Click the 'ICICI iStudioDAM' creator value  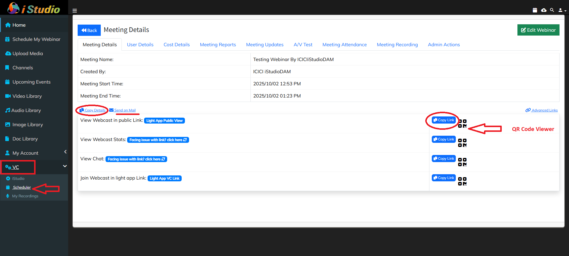[272, 72]
